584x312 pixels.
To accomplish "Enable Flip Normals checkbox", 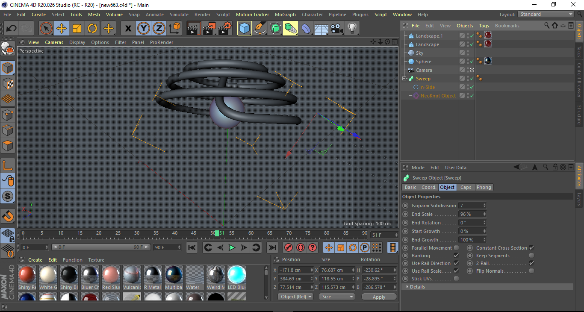I will click(531, 271).
